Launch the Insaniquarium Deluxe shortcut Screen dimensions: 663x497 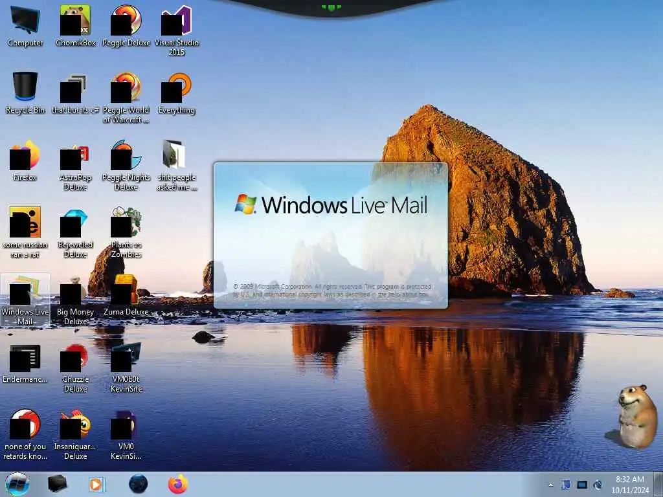(x=75, y=434)
